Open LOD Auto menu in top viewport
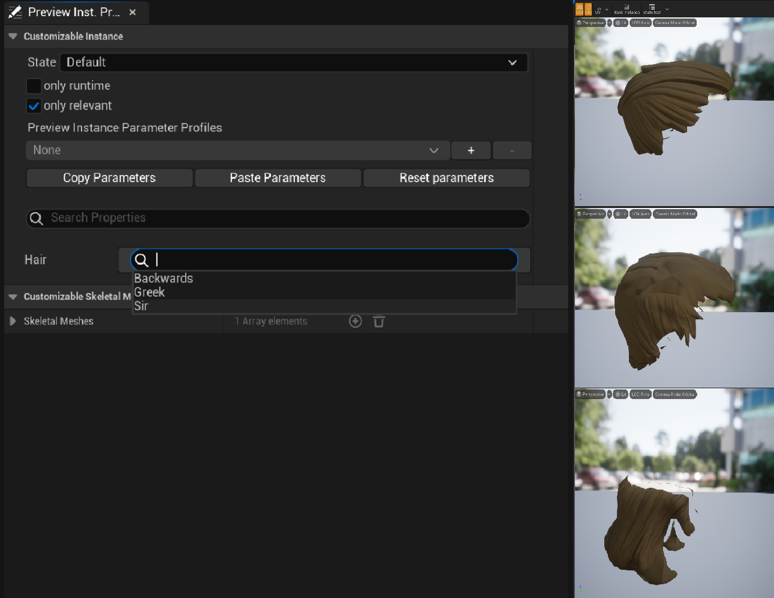The image size is (774, 598). pos(640,23)
